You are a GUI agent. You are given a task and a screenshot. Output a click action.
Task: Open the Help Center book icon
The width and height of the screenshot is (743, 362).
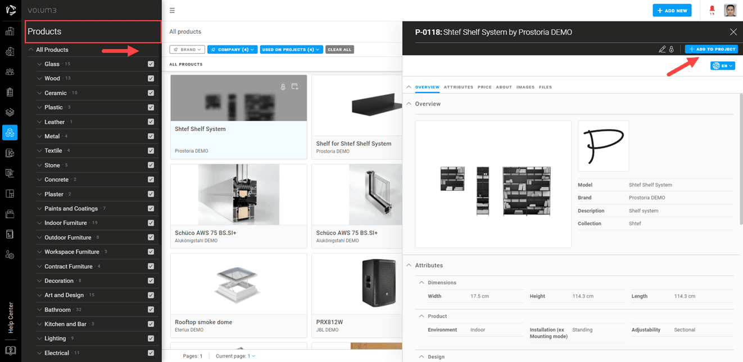click(x=10, y=350)
